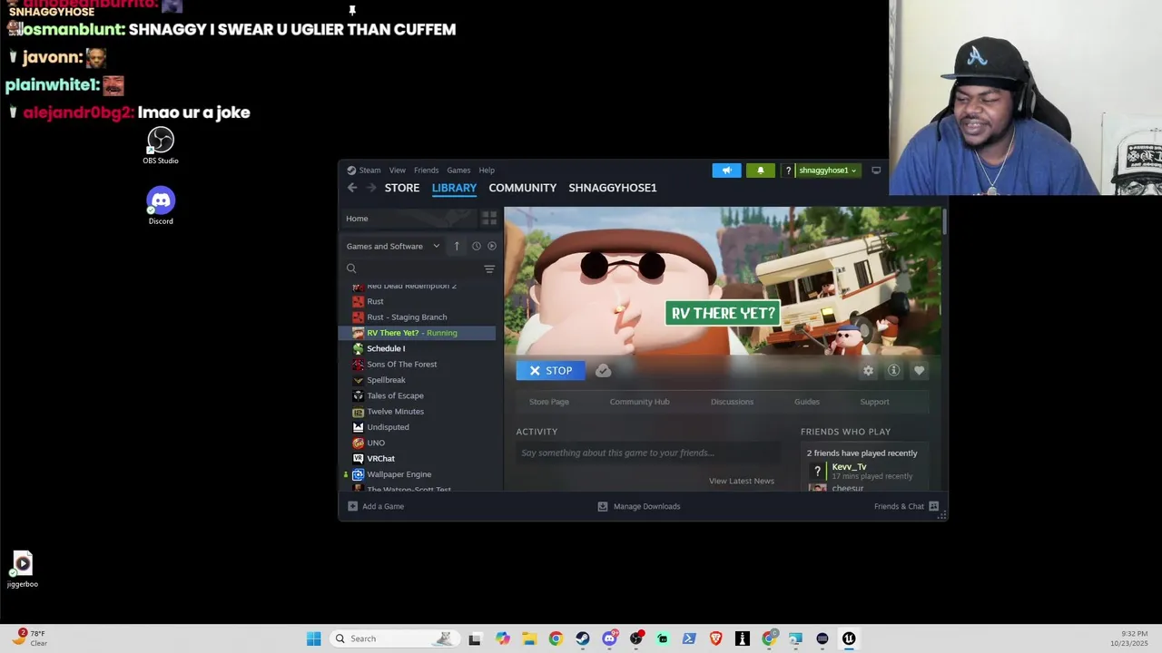Viewport: 1162px width, 653px height.
Task: Open the Windows Start menu
Action: (x=313, y=638)
